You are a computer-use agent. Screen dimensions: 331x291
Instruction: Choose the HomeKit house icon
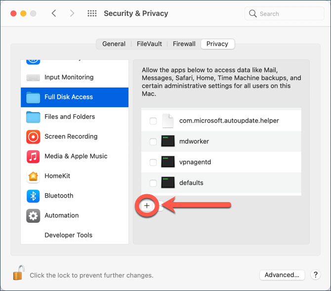33,176
